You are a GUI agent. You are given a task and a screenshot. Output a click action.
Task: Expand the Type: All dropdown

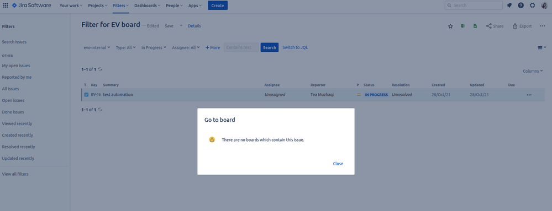click(x=125, y=47)
